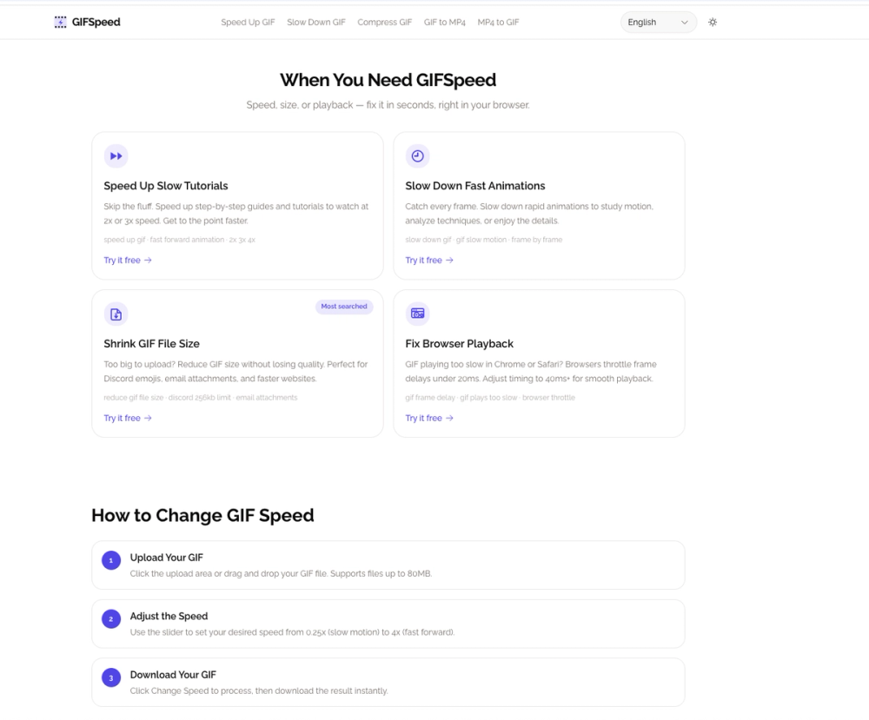Open the GIF to MP4 converter

pos(444,22)
